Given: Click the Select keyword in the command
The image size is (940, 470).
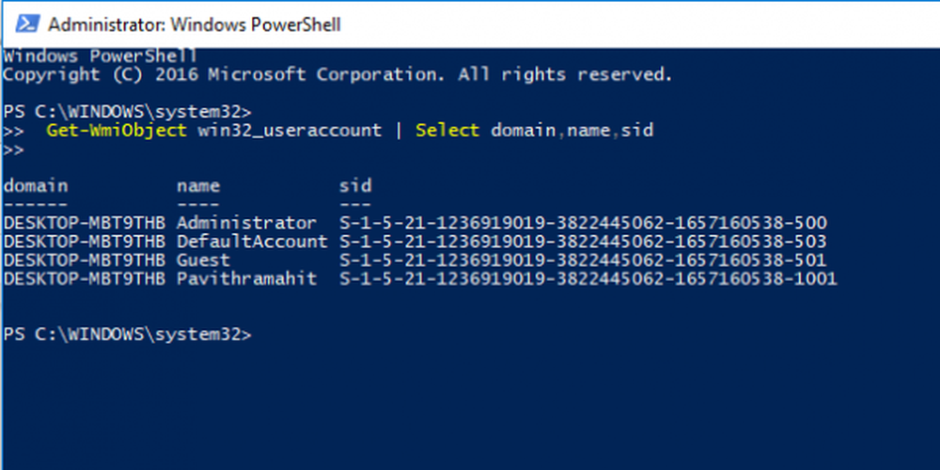Looking at the screenshot, I should [x=446, y=131].
